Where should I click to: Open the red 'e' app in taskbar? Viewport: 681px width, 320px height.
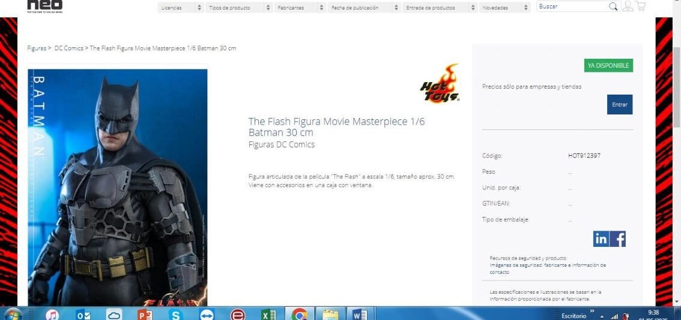click(238, 315)
